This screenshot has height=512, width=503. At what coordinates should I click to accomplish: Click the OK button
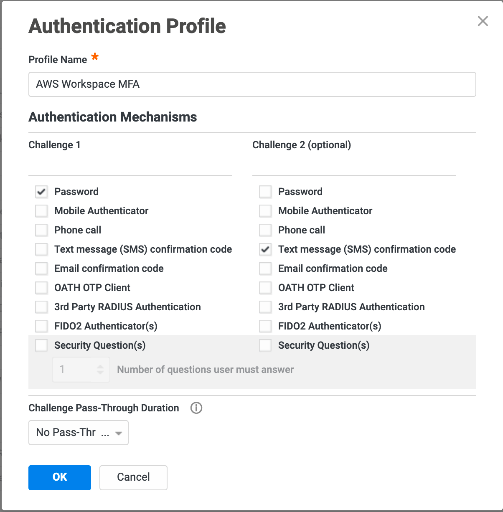click(x=59, y=477)
